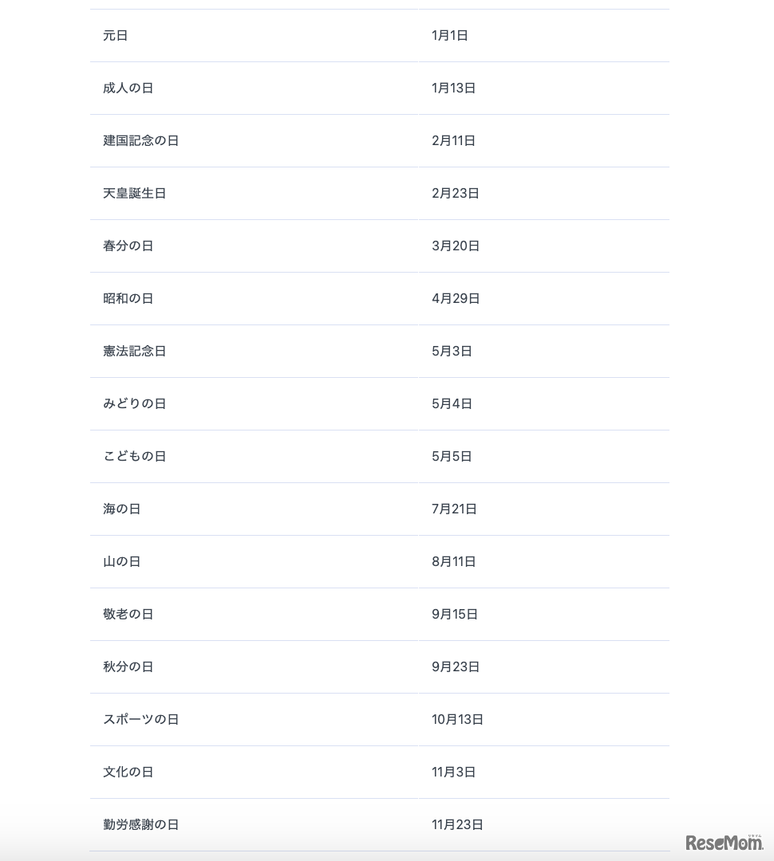This screenshot has height=861, width=774.
Task: Click the 山の日 row label
Action: pos(122,562)
